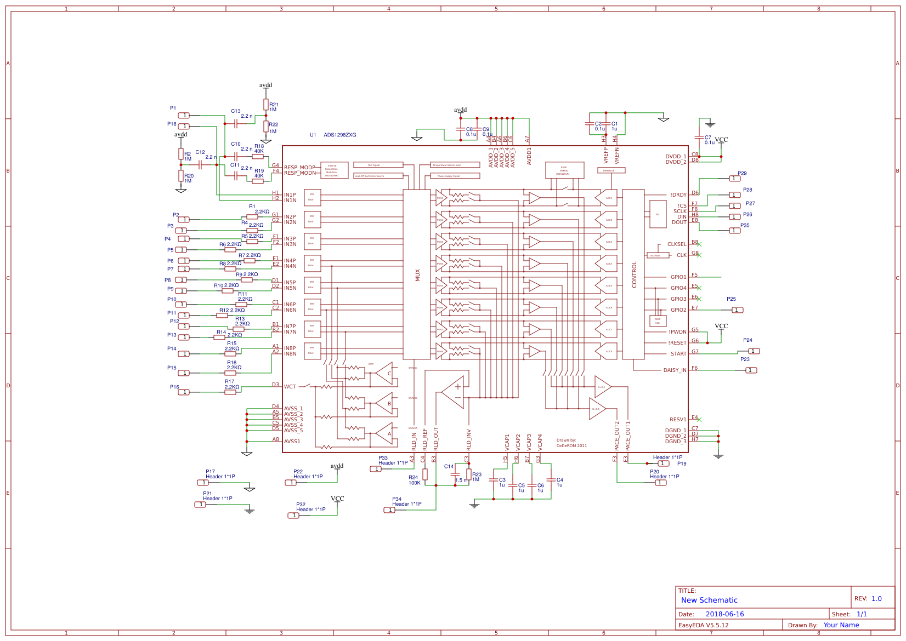This screenshot has width=906, height=641.
Task: Select the avdd power symbol above C8
Action: click(460, 110)
